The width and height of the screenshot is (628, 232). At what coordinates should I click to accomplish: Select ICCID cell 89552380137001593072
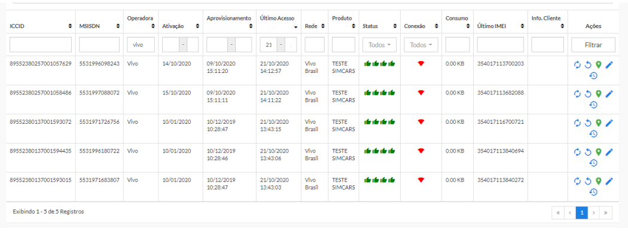click(x=41, y=122)
